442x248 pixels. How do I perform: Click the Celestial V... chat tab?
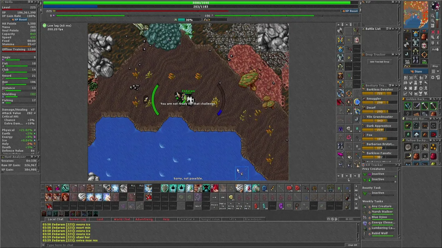click(x=188, y=219)
